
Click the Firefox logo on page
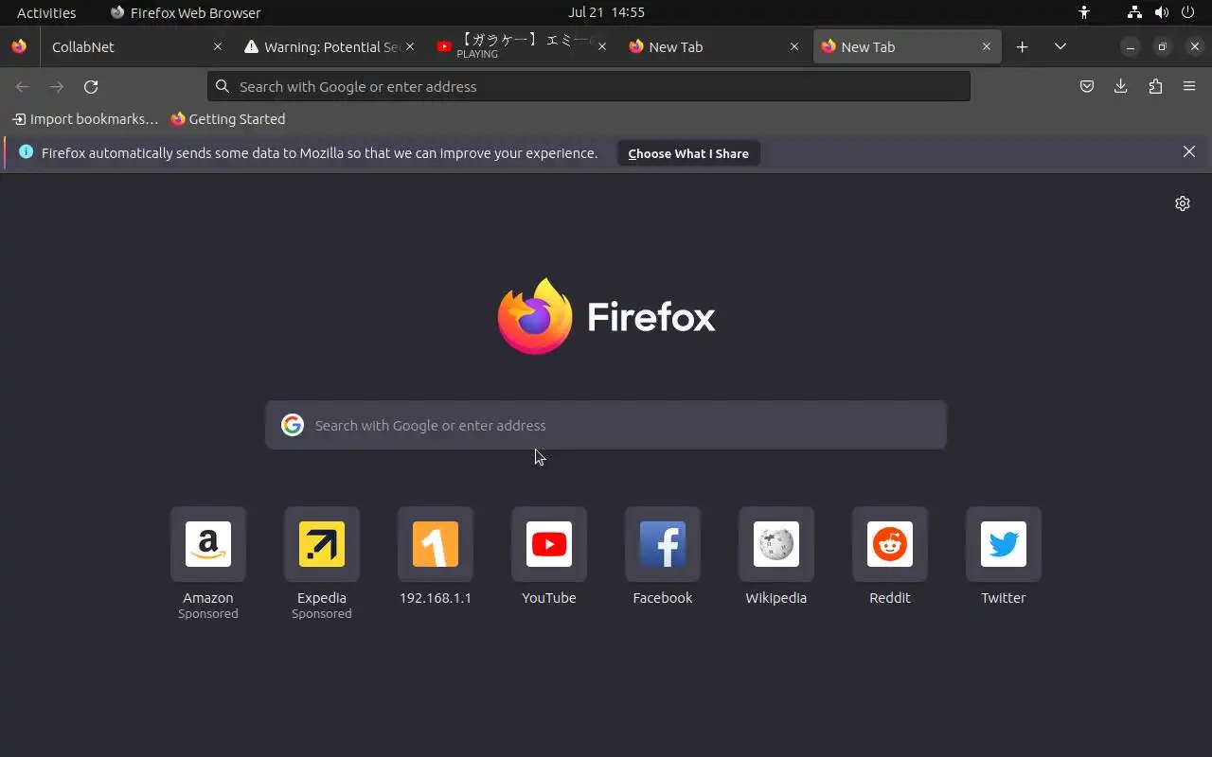point(606,316)
